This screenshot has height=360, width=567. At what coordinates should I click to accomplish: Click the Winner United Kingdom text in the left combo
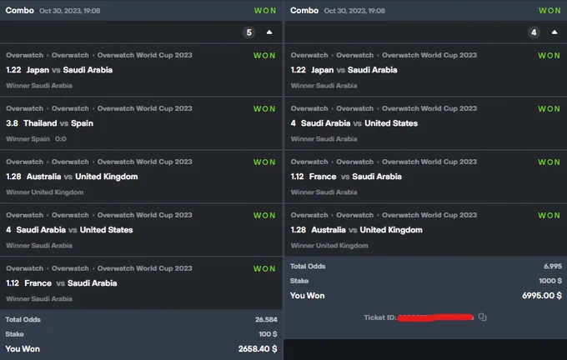pyautogui.click(x=44, y=192)
